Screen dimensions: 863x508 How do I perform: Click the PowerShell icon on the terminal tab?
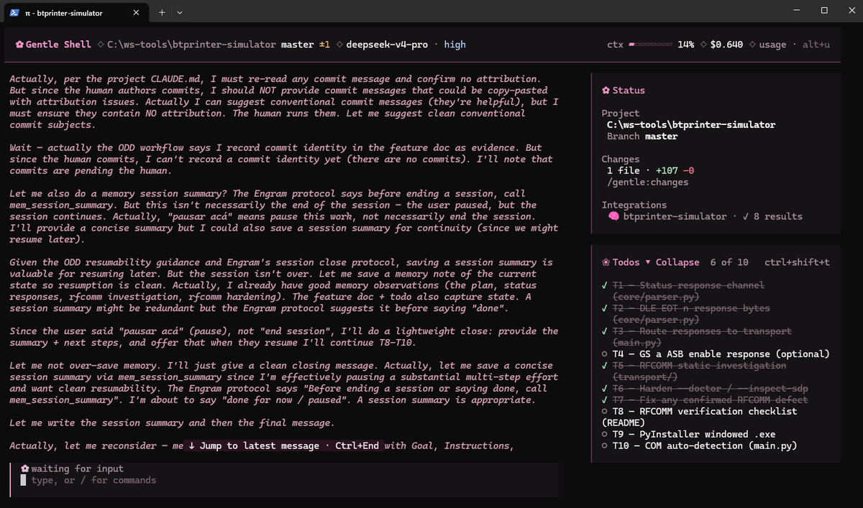pos(14,12)
